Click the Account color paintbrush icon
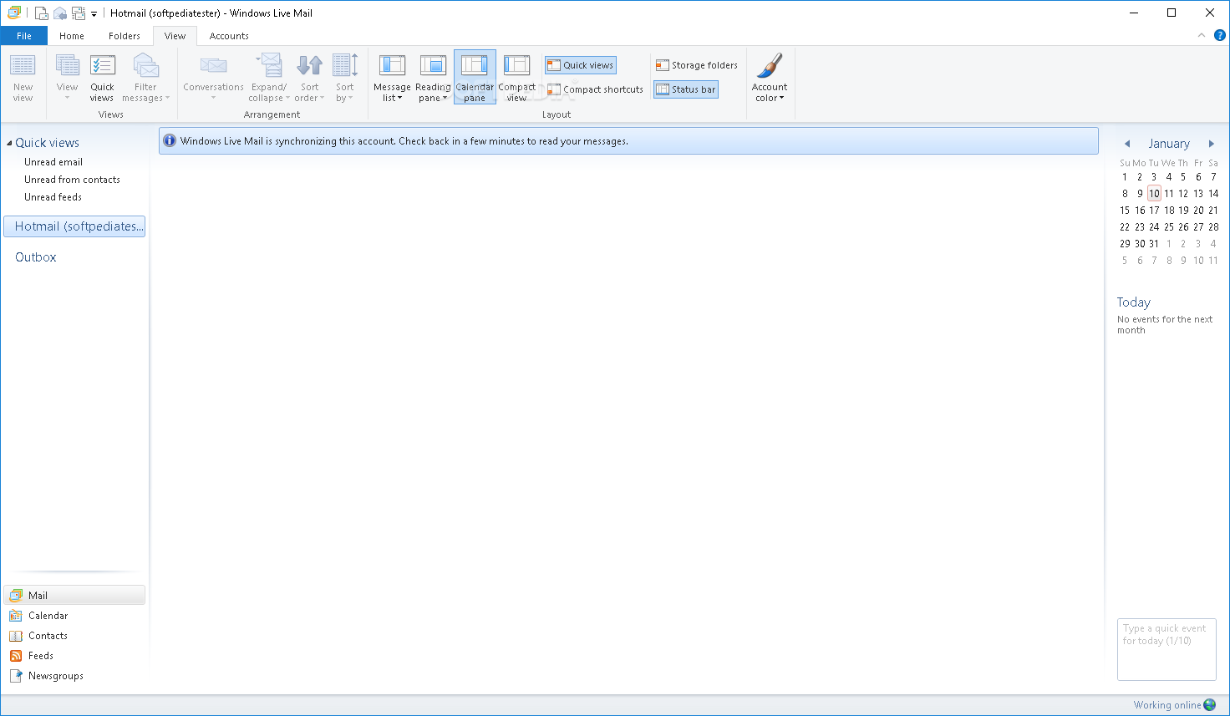 pos(769,66)
